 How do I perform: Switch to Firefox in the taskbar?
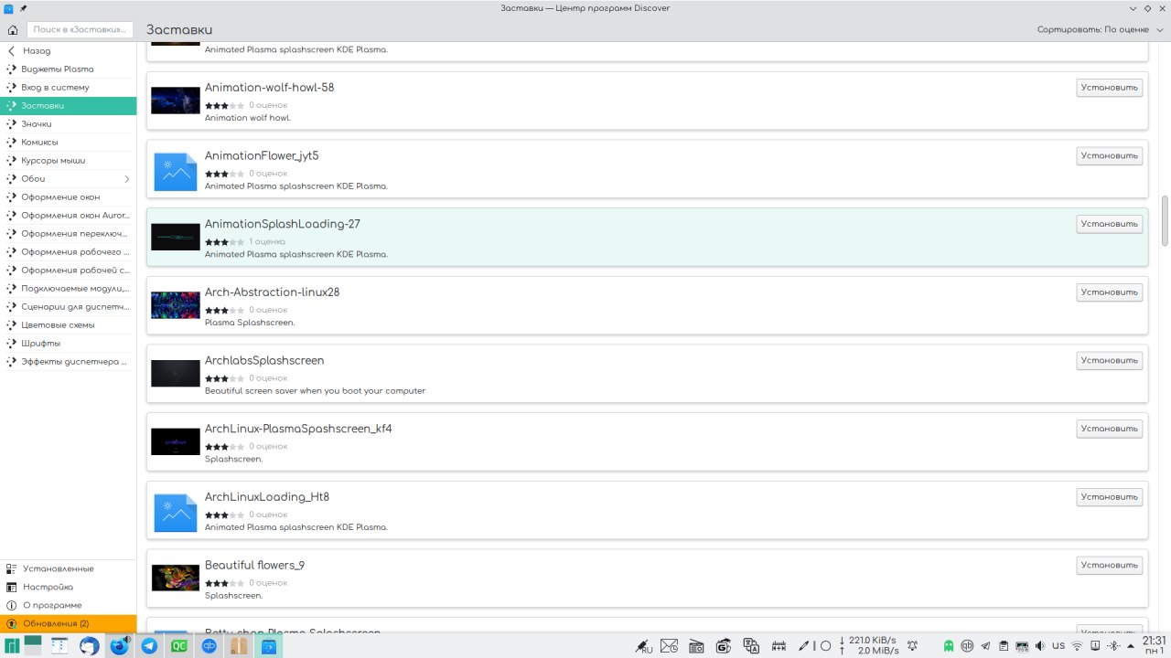[119, 646]
